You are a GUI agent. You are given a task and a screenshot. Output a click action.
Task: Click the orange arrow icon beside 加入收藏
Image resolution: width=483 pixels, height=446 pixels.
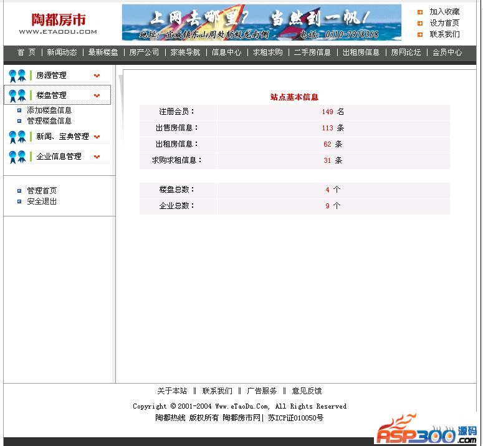420,12
